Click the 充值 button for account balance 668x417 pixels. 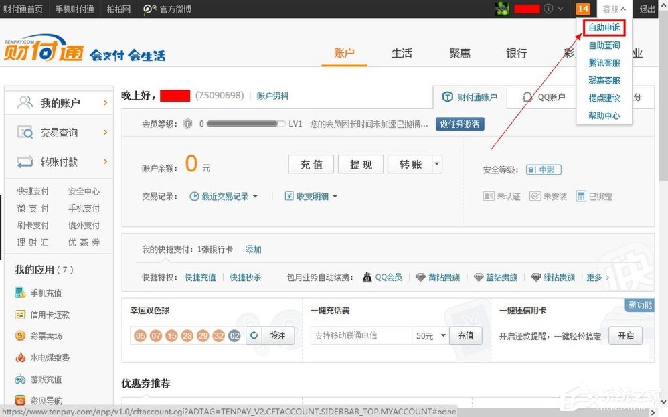tap(311, 164)
